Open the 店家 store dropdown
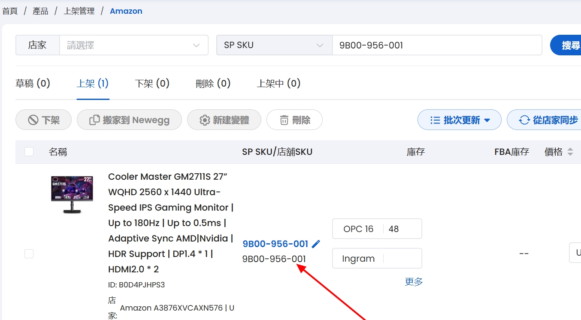 133,45
